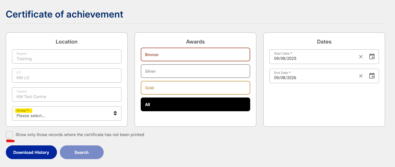Image resolution: width=395 pixels, height=167 pixels.
Task: Click the checkbox label about unprinted certificates
Action: 80,135
